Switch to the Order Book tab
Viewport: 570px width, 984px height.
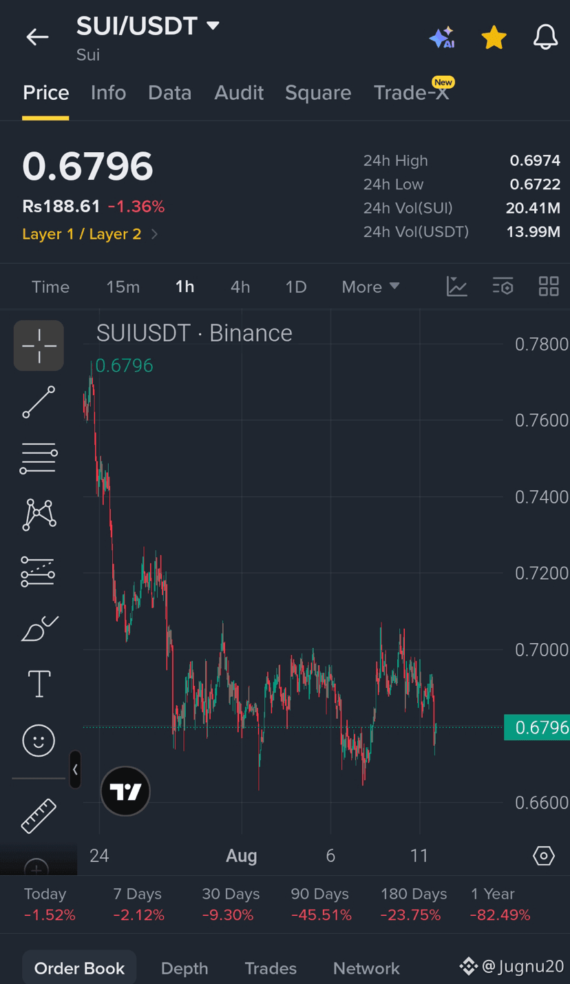[79, 968]
